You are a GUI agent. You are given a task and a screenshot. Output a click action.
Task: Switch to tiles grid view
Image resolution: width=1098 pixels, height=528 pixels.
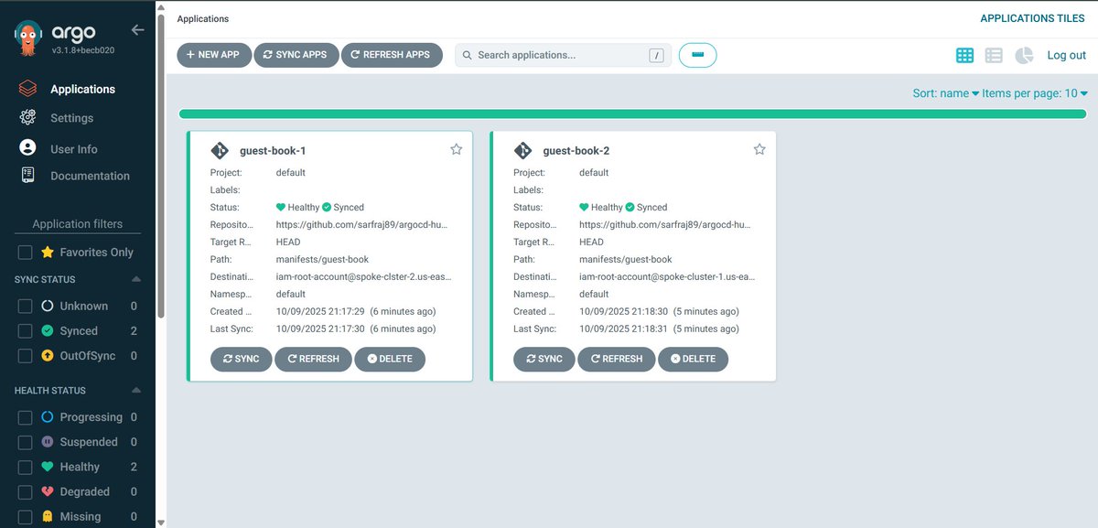click(x=964, y=56)
